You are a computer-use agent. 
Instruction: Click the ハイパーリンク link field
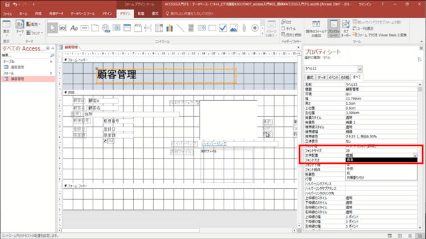point(214,143)
